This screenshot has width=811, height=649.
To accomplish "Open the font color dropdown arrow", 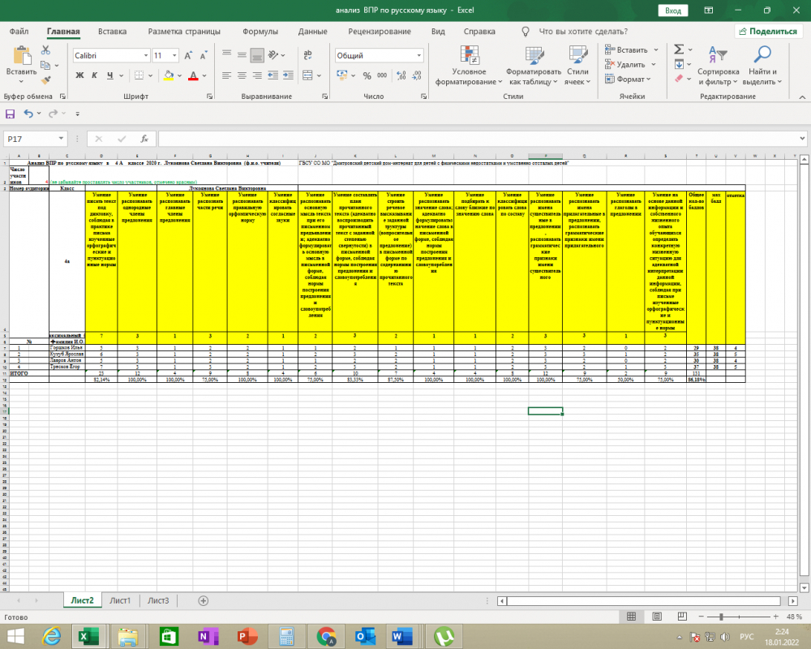I will tap(204, 75).
